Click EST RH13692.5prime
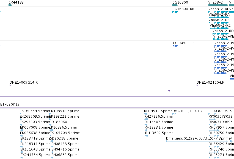Viewport: 234px width, 159px height. 146,136
